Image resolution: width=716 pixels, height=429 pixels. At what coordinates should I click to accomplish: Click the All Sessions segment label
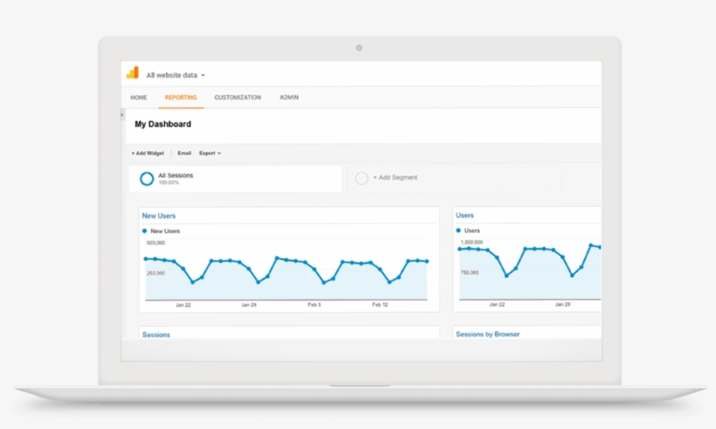click(176, 176)
